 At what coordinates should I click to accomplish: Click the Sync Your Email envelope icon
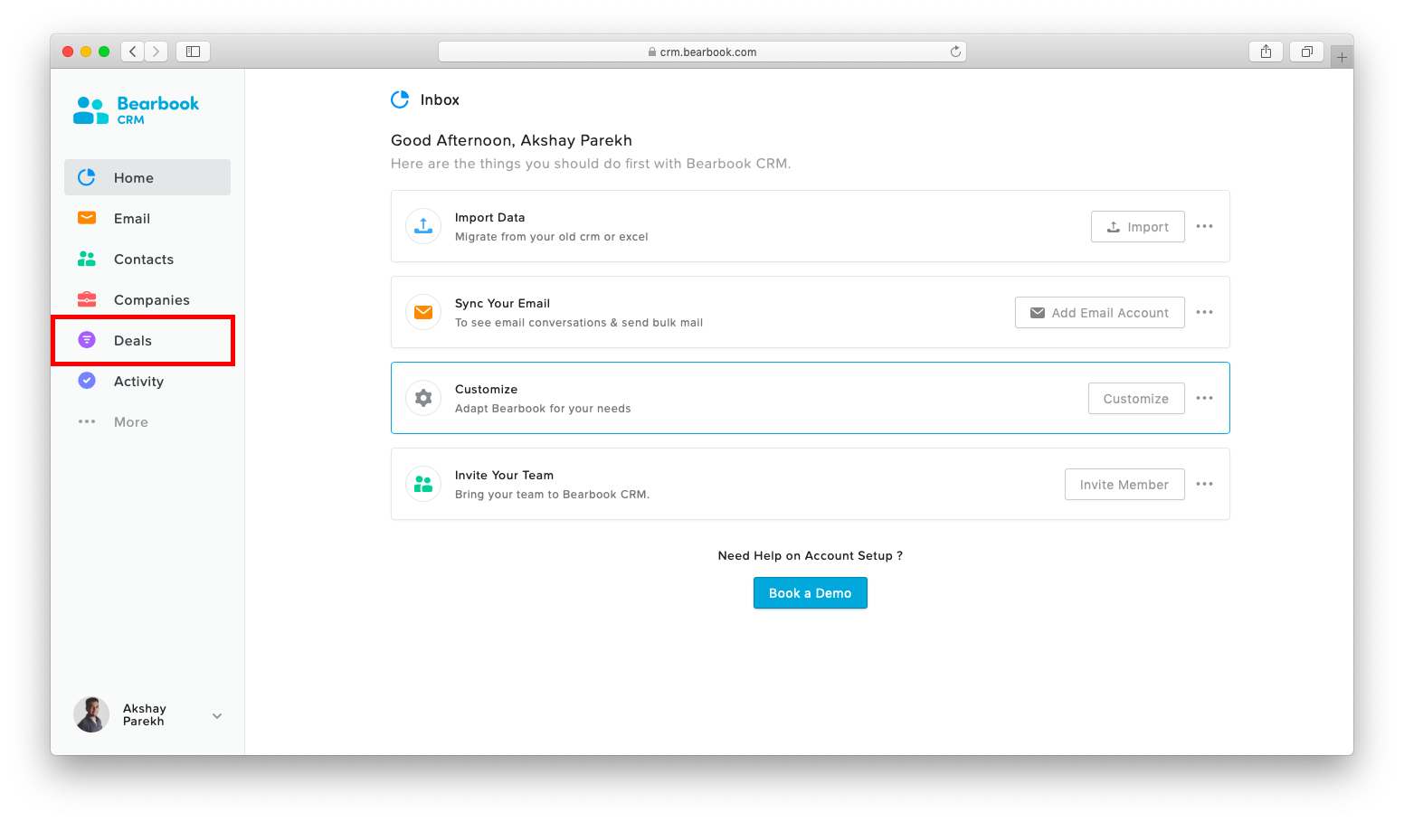tap(423, 312)
